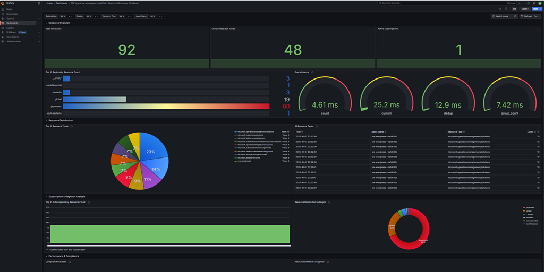The image size is (544, 272).
Task: Click the blue Share button
Action: point(534,8)
